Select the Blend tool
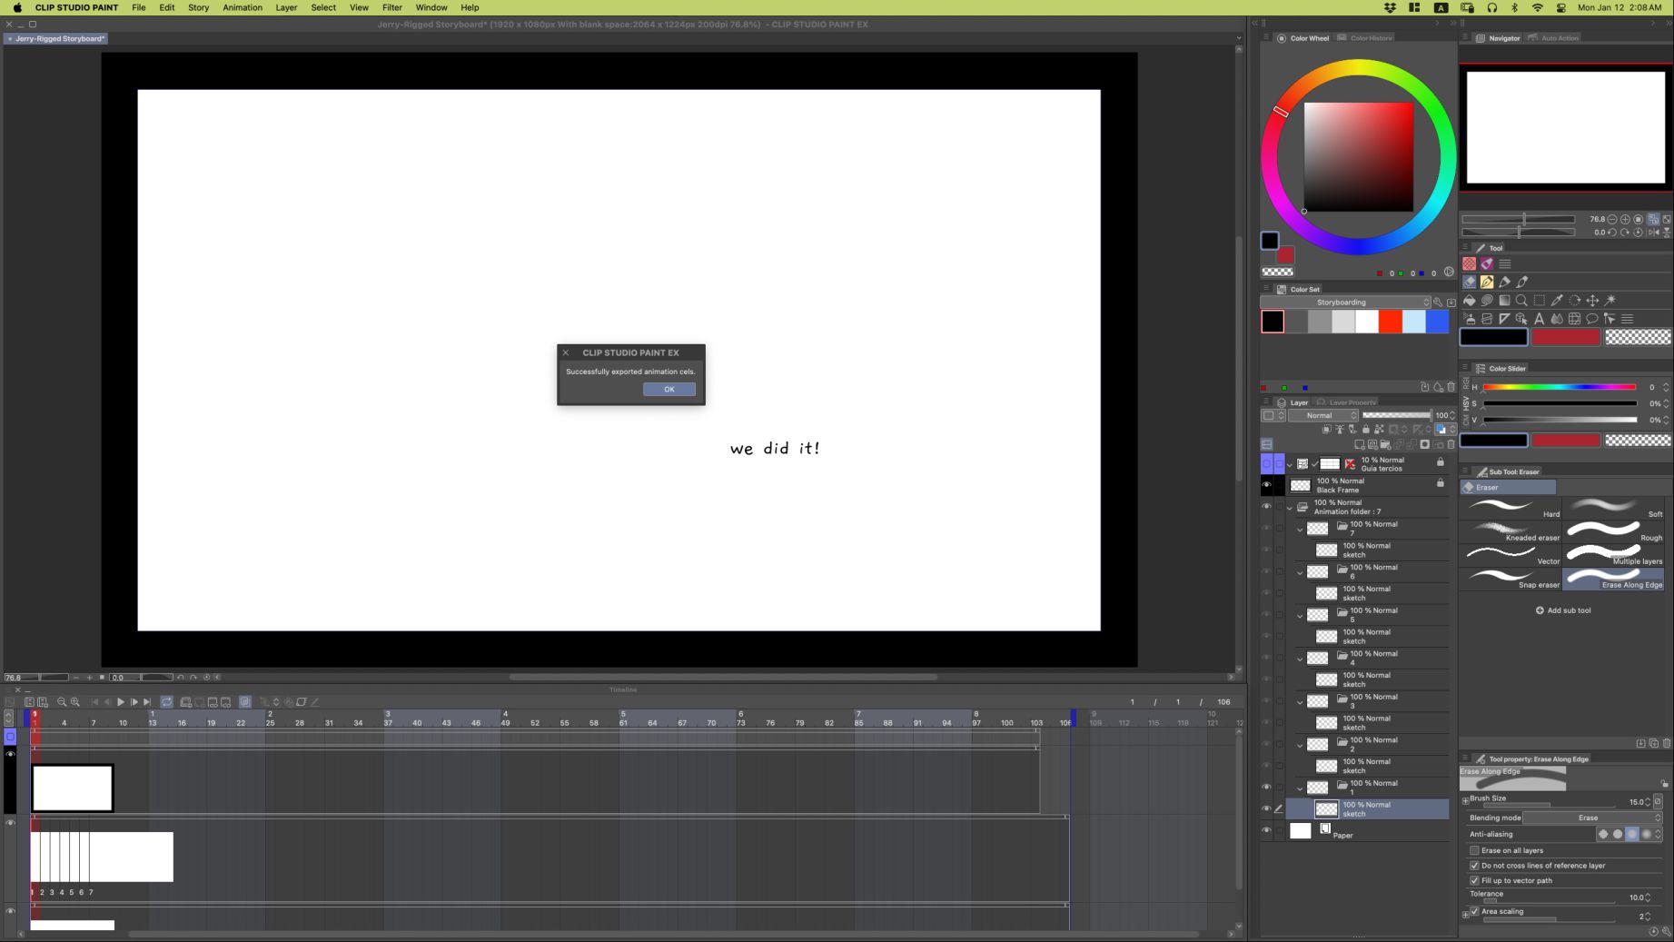Screen dimensions: 1674x942 click(1557, 319)
